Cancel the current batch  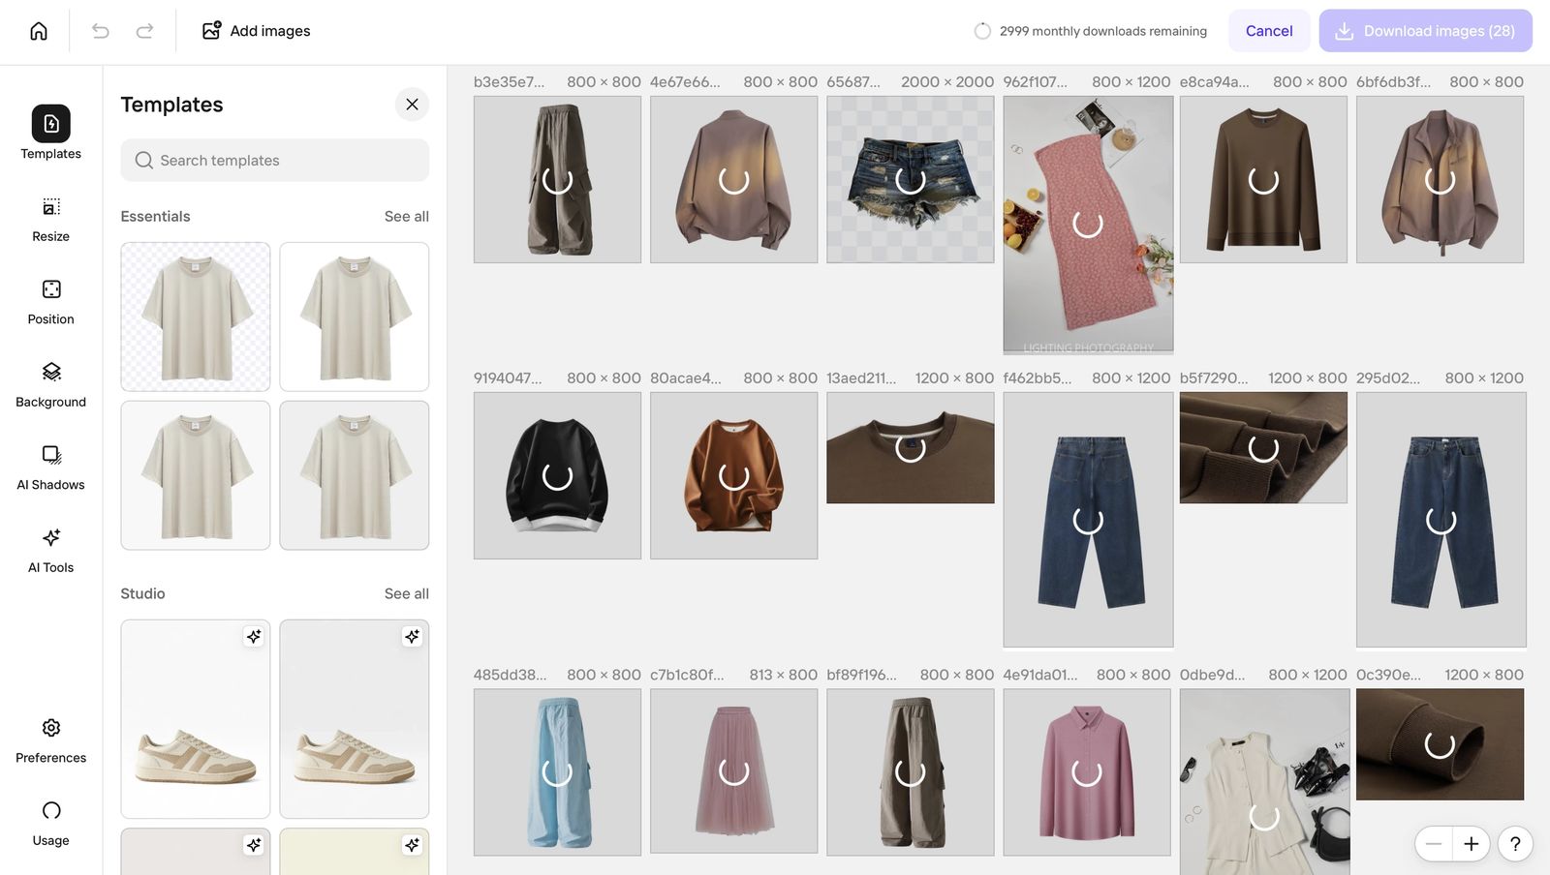pos(1269,31)
